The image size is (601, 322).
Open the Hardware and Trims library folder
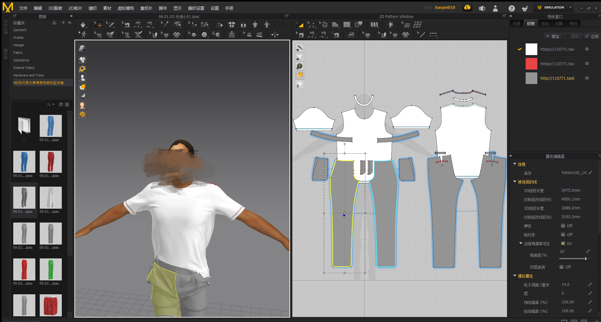pos(28,75)
